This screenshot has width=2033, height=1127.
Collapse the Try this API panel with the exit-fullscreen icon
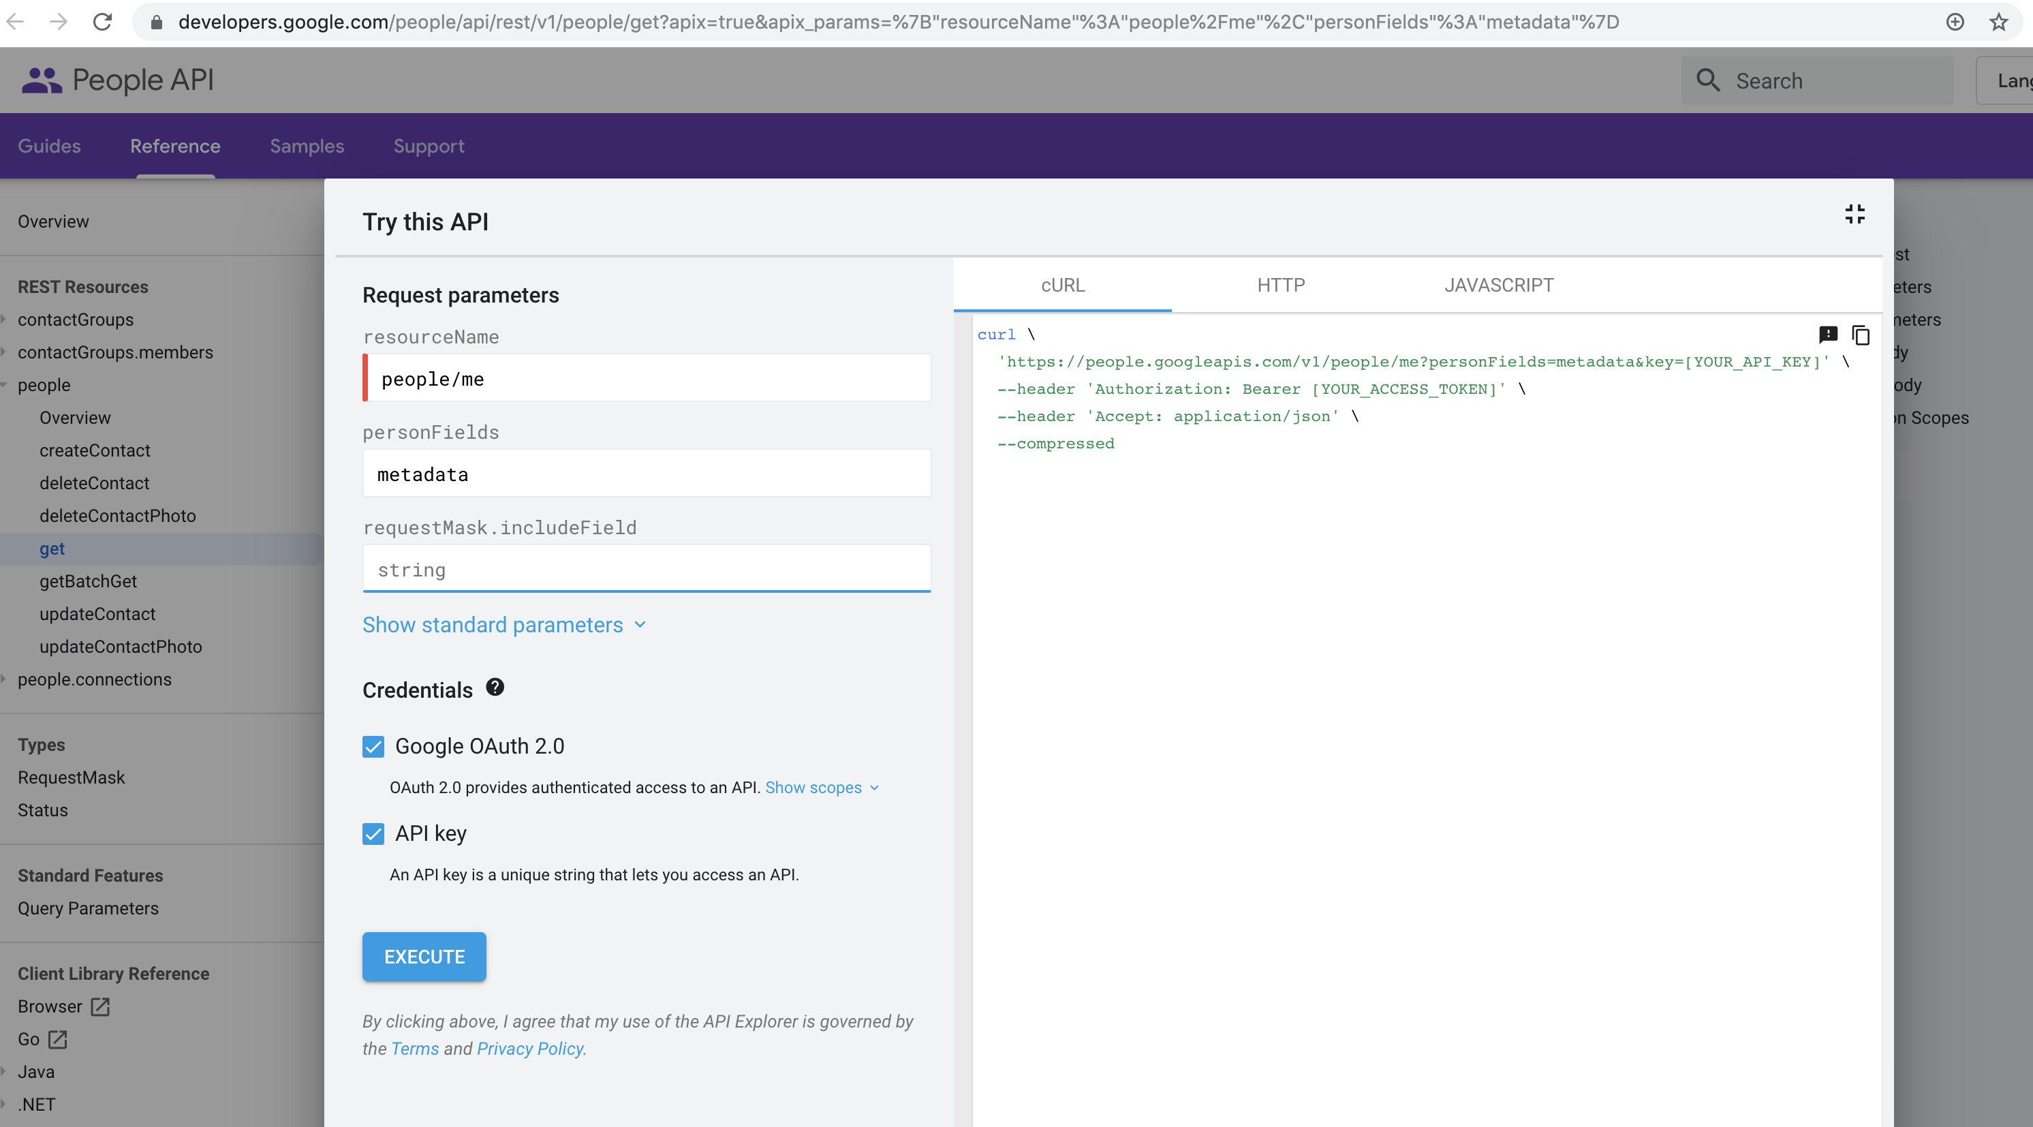[x=1854, y=215]
